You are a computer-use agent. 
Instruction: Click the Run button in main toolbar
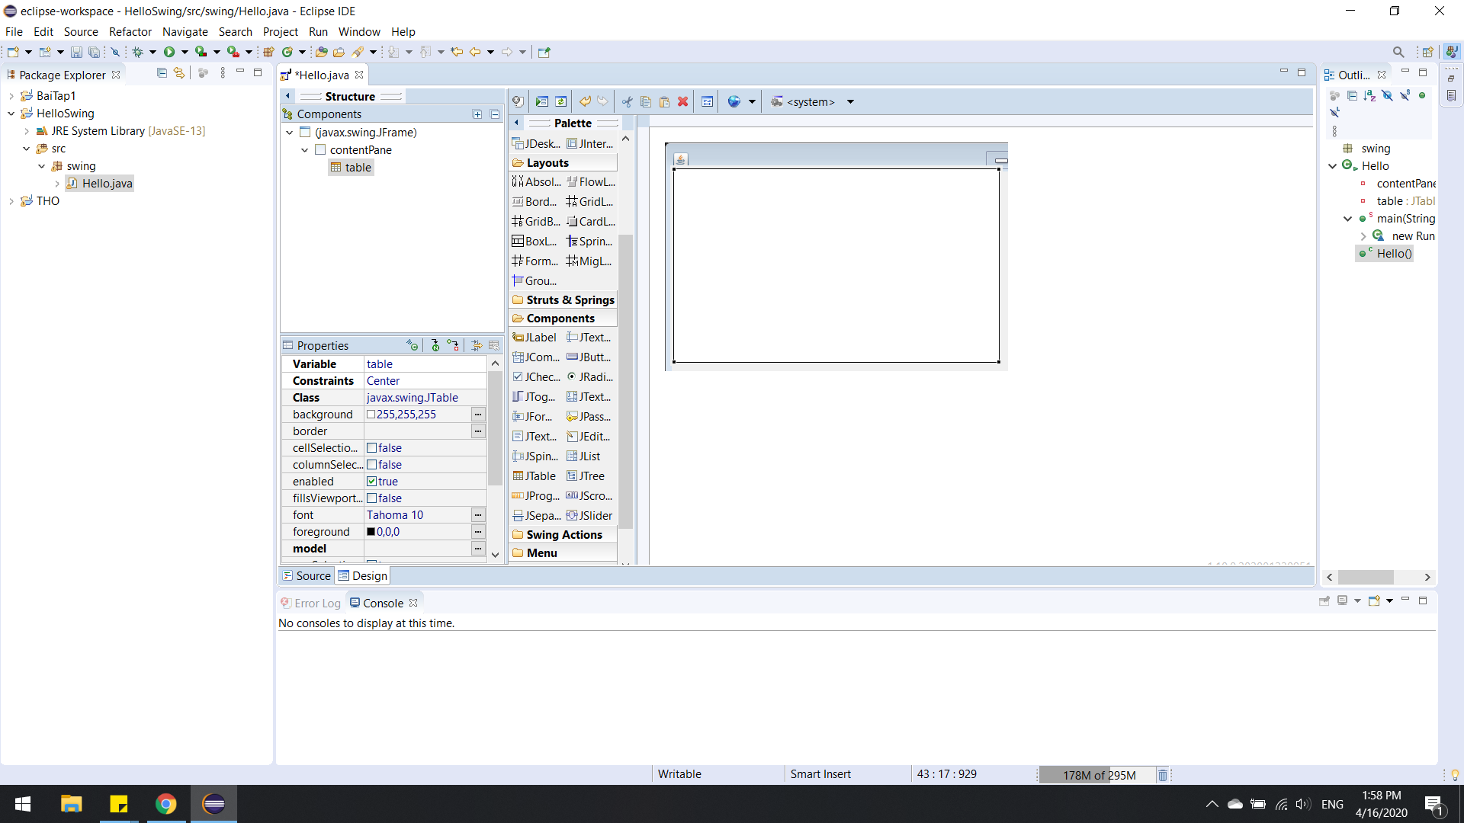tap(169, 52)
